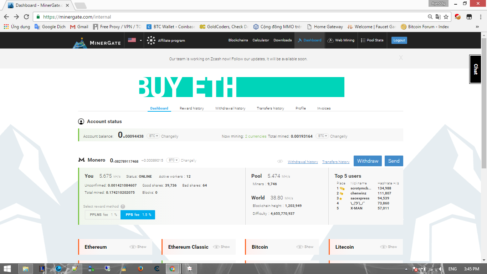Open the Chat side panel
This screenshot has height=274, width=487.
(475, 69)
